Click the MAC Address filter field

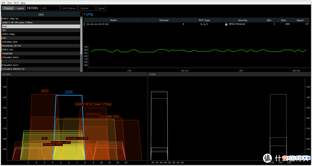click(x=69, y=8)
